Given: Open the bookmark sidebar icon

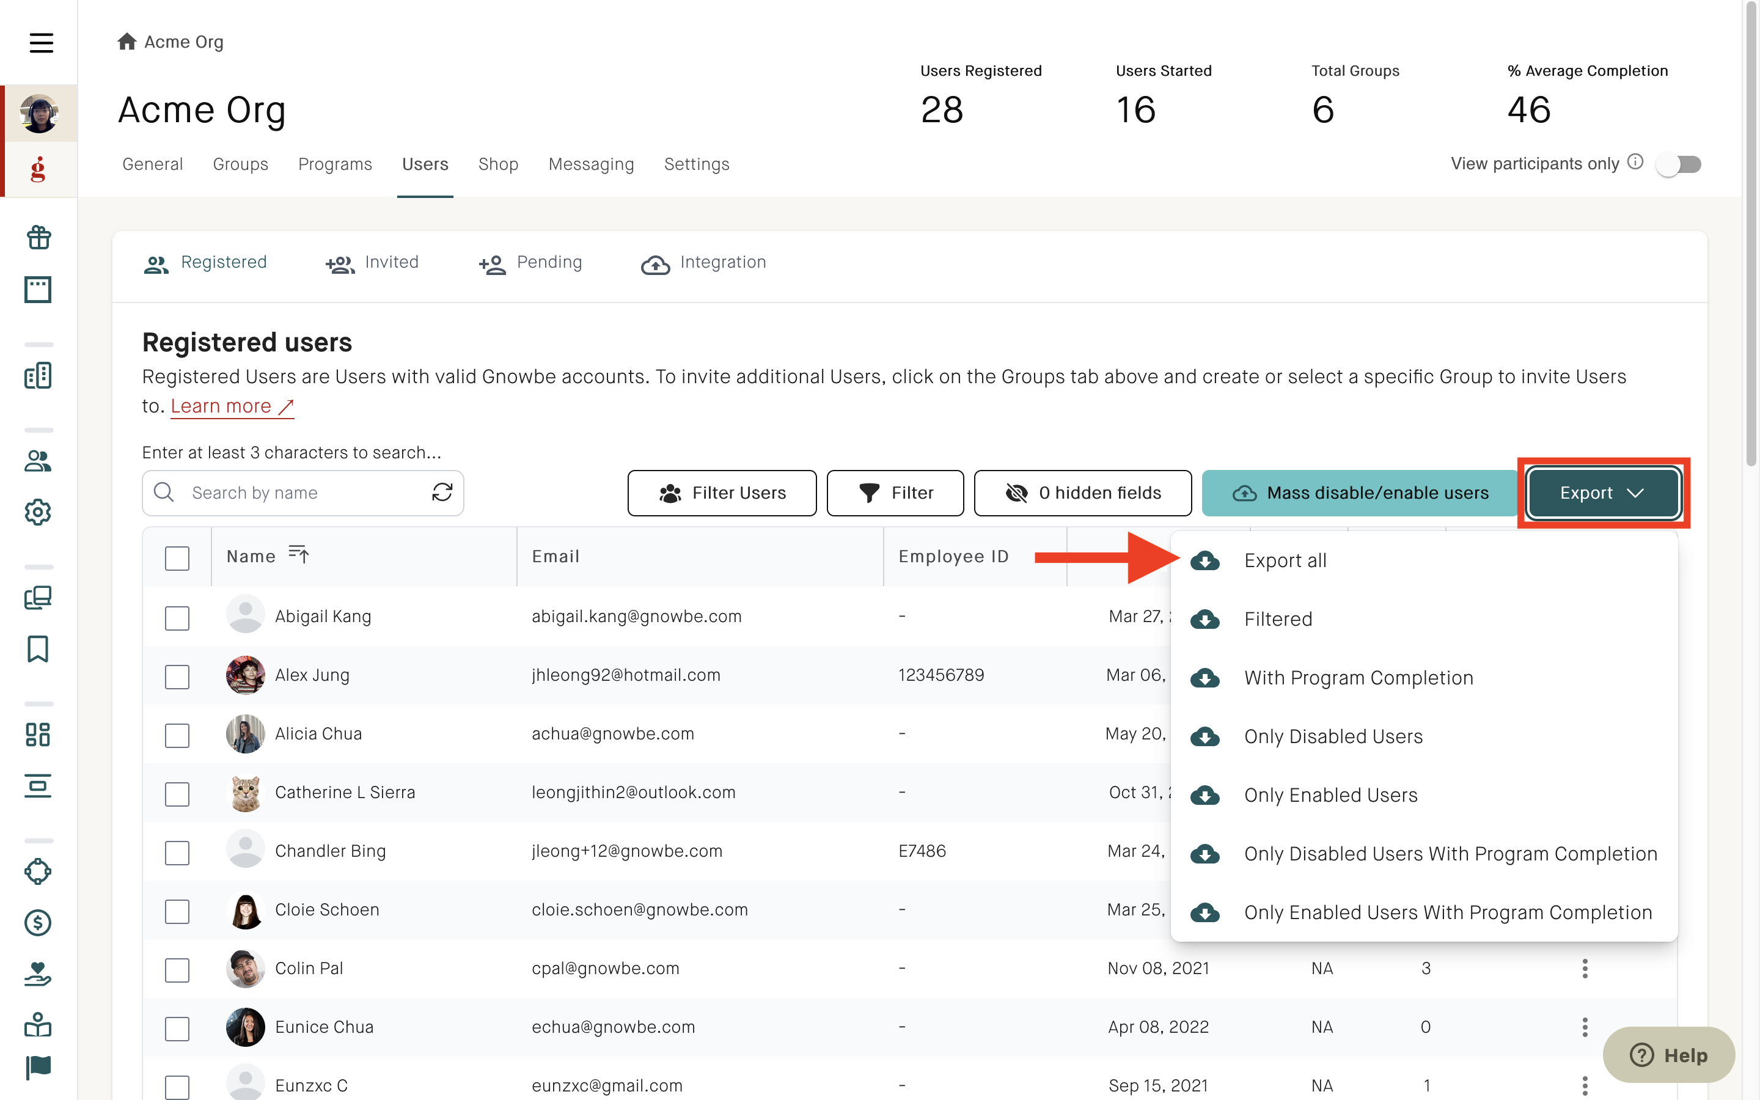Looking at the screenshot, I should 38,648.
